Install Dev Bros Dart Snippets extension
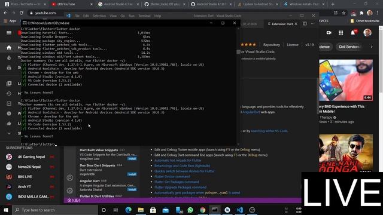Viewport: 383px width, 215px height. (132, 174)
